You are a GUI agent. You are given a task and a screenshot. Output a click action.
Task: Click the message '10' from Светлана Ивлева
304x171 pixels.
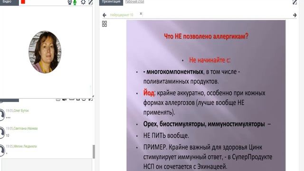(8, 135)
